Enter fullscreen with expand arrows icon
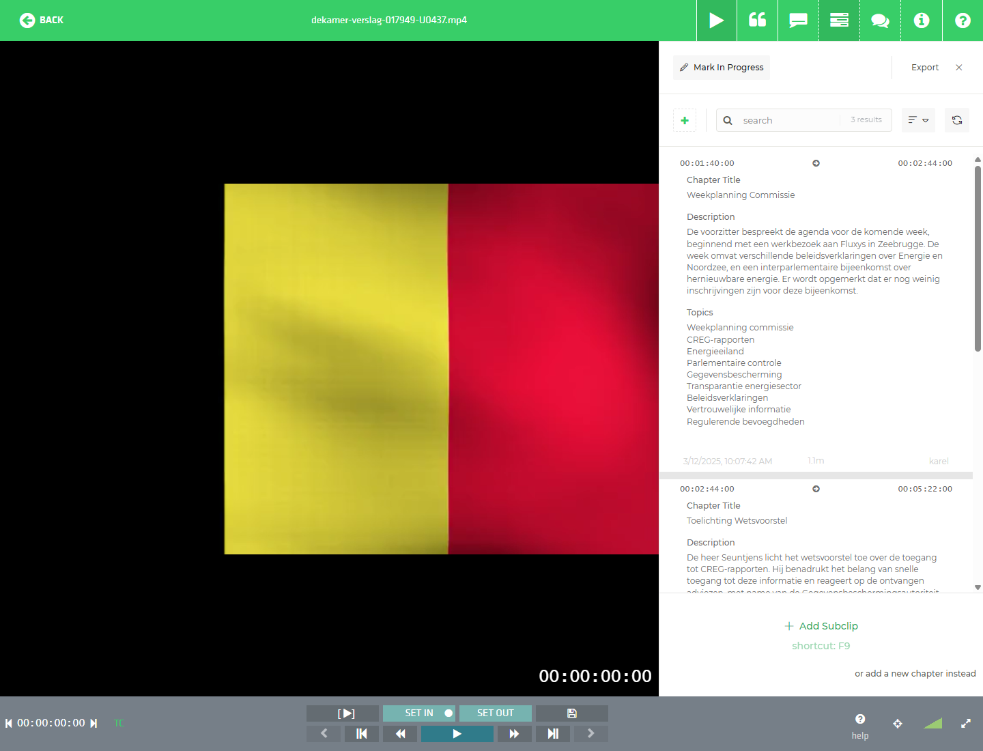 (x=966, y=724)
